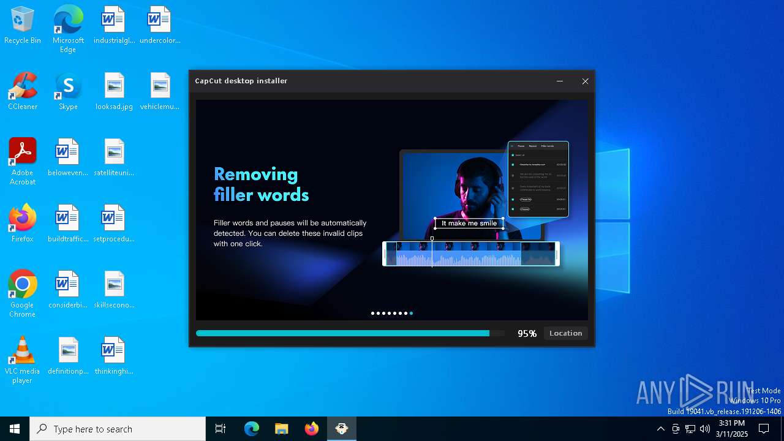This screenshot has width=784, height=441.
Task: Click the 'It make me smile' caption box
Action: pos(469,224)
